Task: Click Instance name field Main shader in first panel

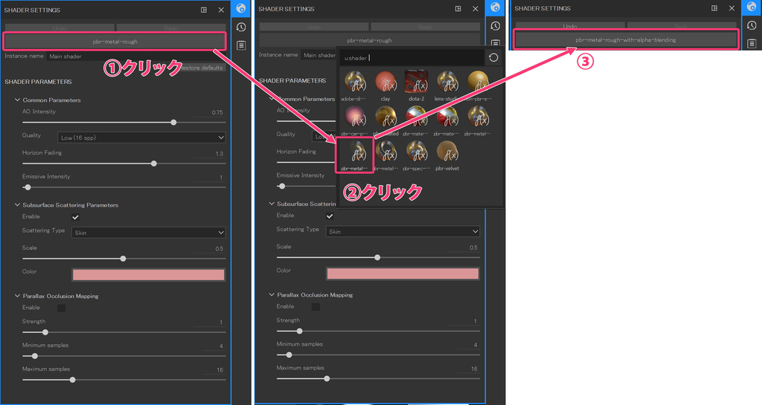Action: (137, 56)
